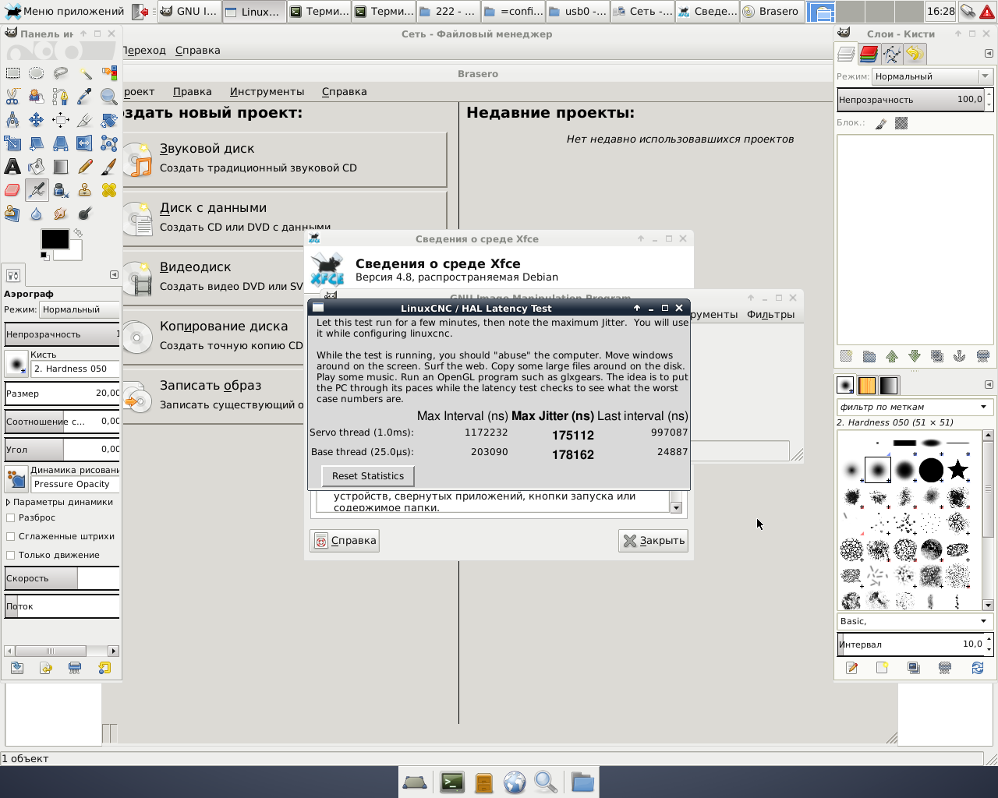The height and width of the screenshot is (798, 998).
Task: Select the Ellipse Select tool
Action: tap(37, 73)
